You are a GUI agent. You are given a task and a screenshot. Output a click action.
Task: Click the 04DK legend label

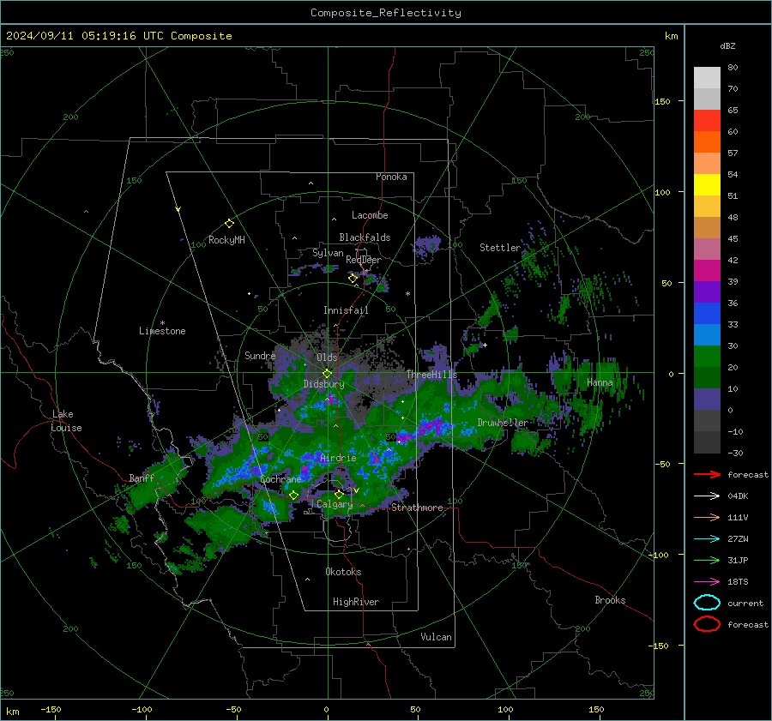point(738,496)
